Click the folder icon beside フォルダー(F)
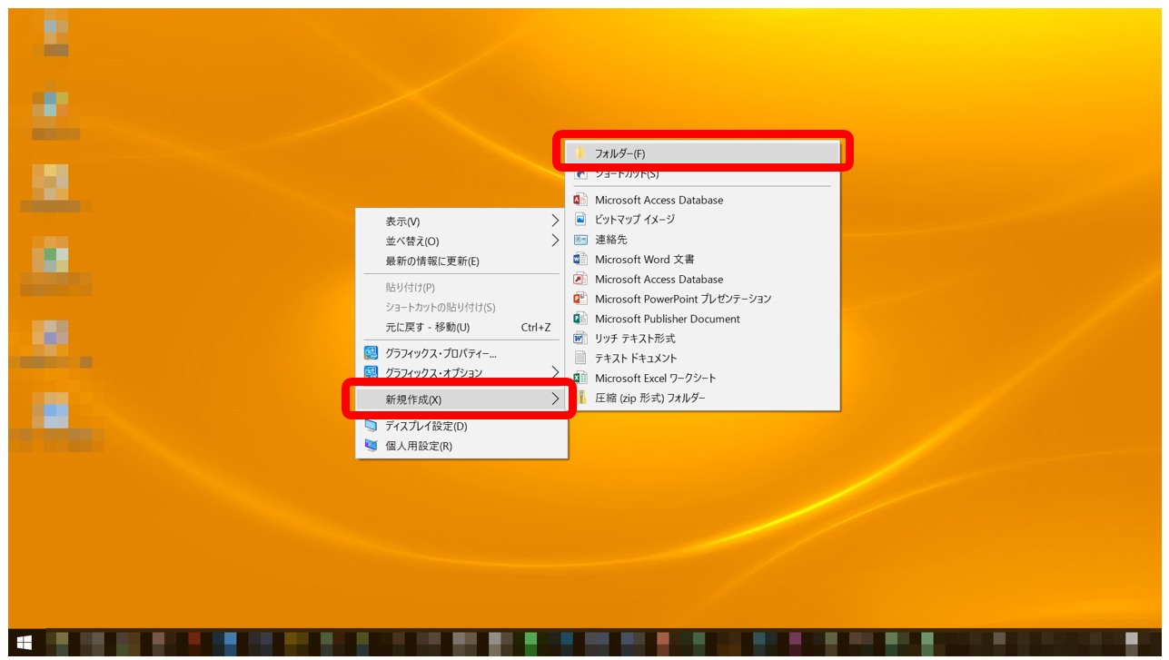 pyautogui.click(x=580, y=153)
